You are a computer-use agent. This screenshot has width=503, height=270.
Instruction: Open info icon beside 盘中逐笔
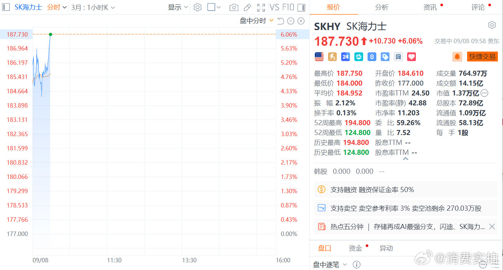point(357,265)
